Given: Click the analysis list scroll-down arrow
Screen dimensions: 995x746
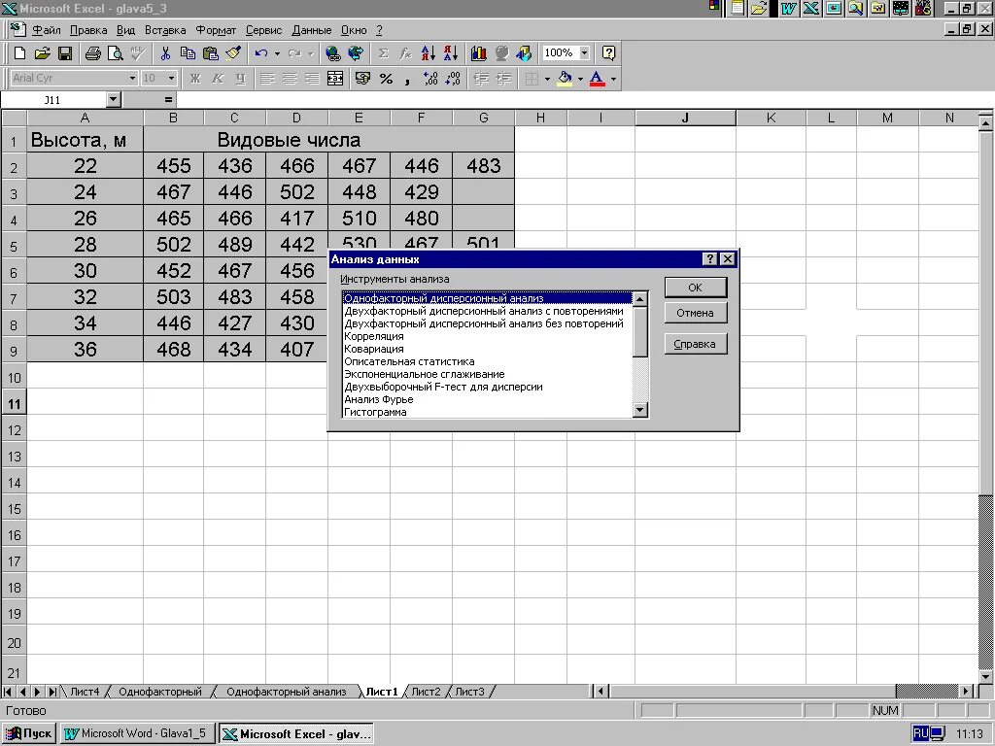Looking at the screenshot, I should pyautogui.click(x=640, y=411).
